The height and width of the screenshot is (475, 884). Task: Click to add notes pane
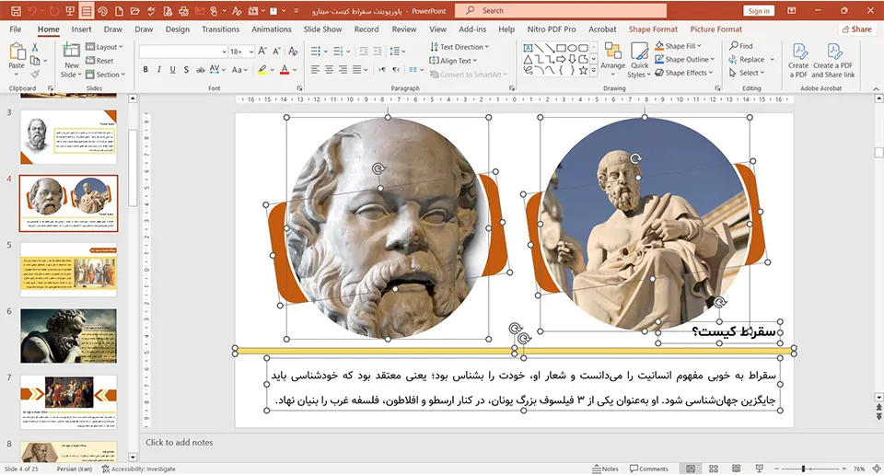[180, 442]
